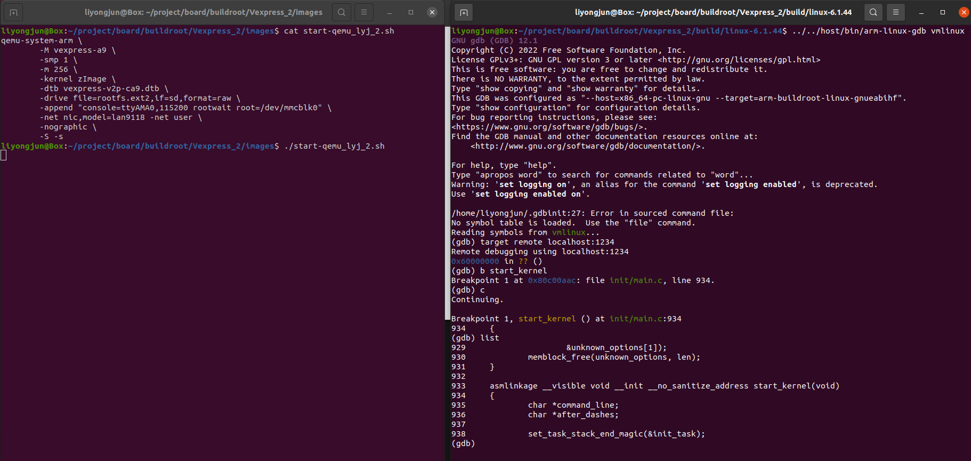Click breakpoint address 0x80c00aac

pos(552,280)
